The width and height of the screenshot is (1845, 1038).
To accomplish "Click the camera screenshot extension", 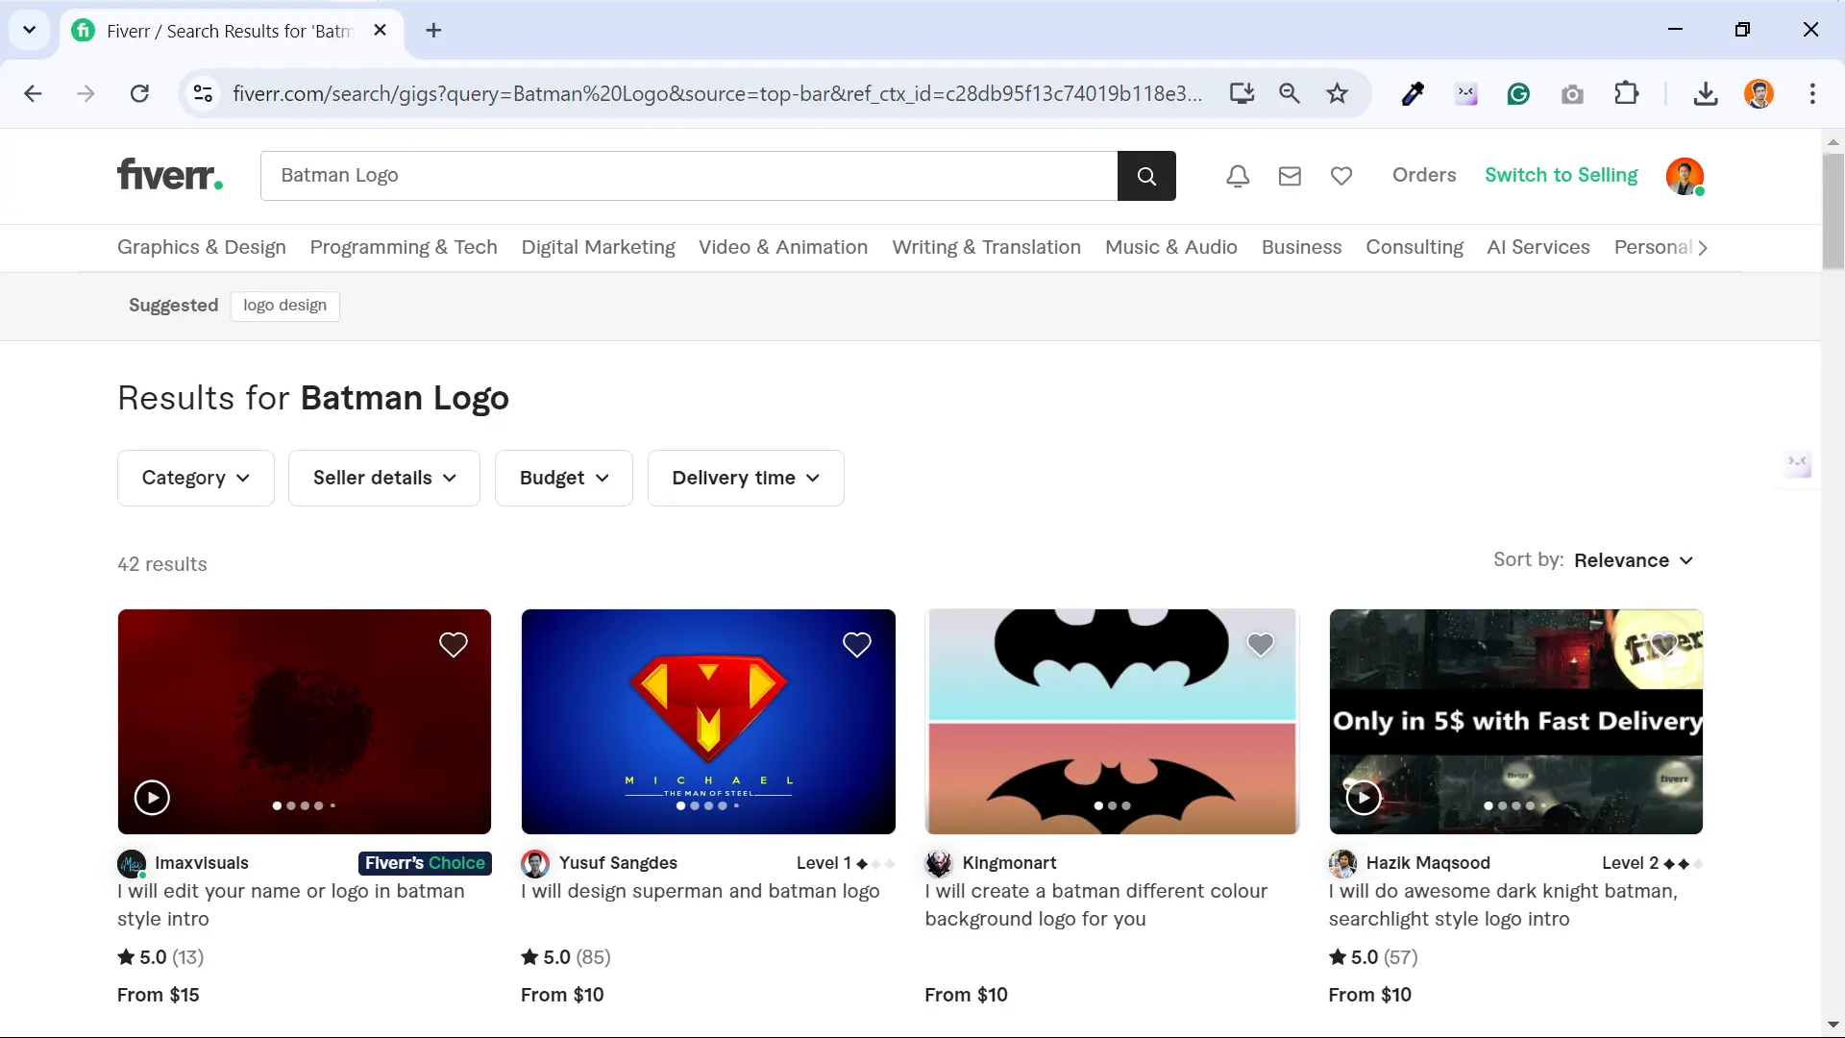I will click(x=1572, y=93).
